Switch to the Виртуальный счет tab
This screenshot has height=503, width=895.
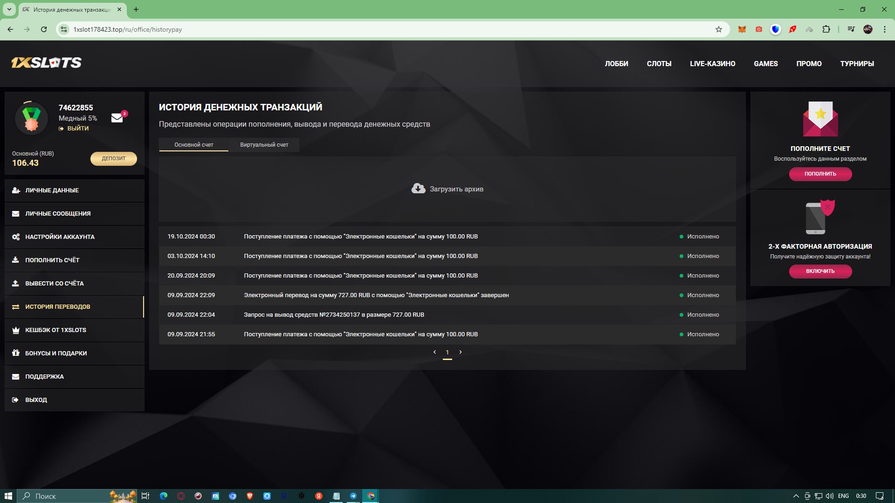(x=264, y=145)
